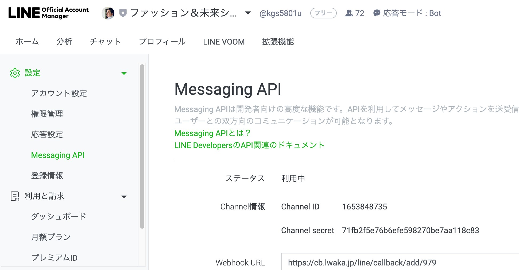The image size is (519, 270).
Task: Select 応答設定 in sidebar
Action: pyautogui.click(x=47, y=134)
